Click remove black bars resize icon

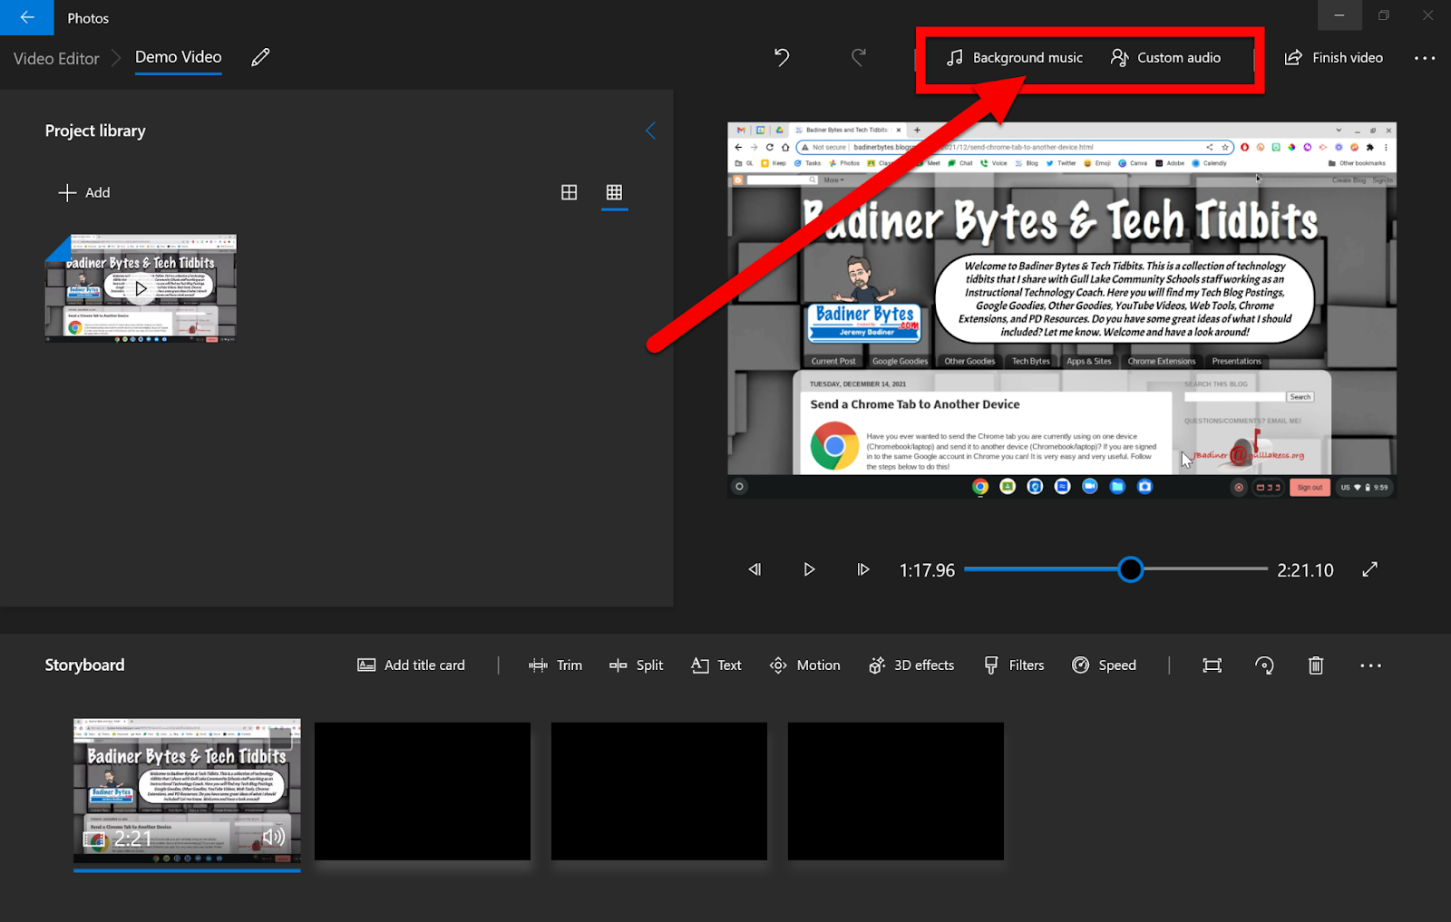[1212, 665]
